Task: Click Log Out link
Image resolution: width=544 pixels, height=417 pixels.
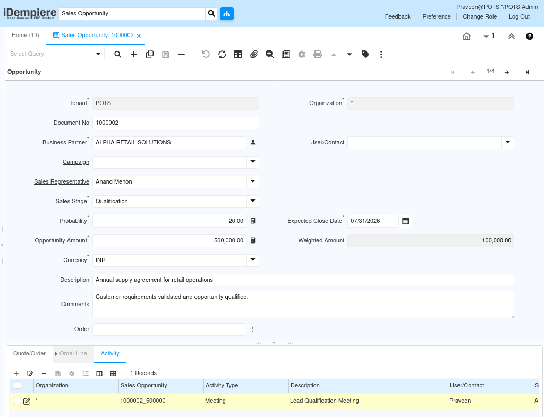Action: pyautogui.click(x=519, y=16)
